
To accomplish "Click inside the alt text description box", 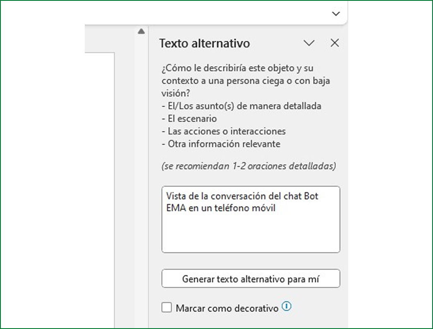I will 250,231.
